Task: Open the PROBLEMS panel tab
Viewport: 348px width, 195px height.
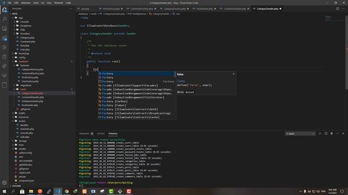Action: click(x=84, y=134)
